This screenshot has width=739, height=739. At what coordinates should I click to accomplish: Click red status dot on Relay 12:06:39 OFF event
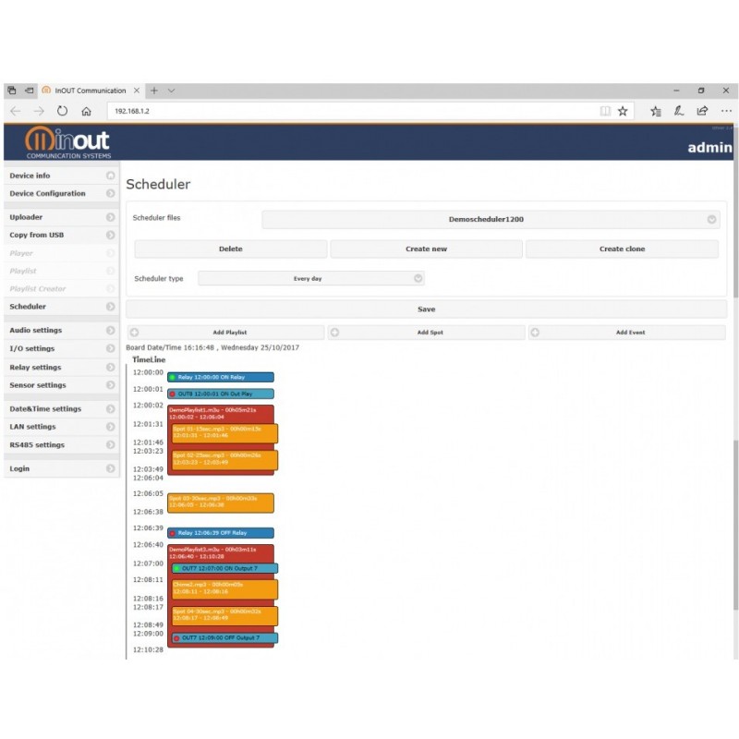(x=173, y=533)
